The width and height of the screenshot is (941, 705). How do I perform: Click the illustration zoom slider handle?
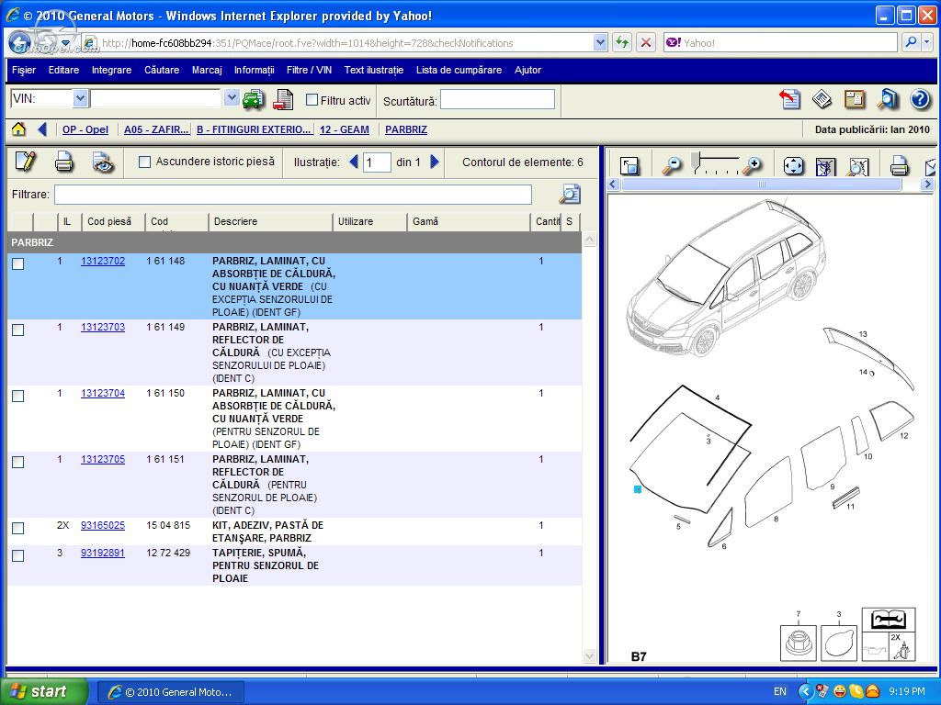tap(696, 160)
